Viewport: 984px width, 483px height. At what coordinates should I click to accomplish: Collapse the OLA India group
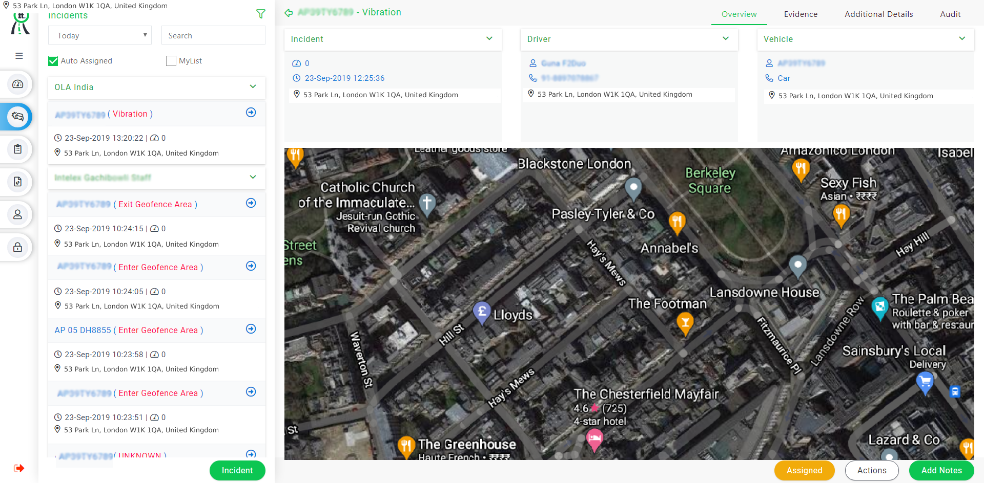coord(253,86)
